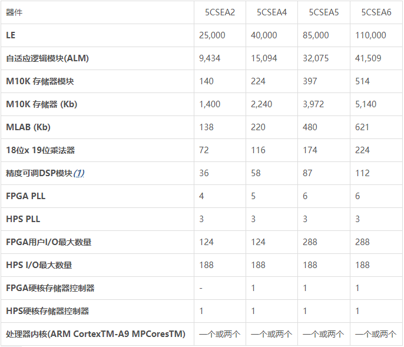
Task: Click the 器件 header cell
Action: 14,12
